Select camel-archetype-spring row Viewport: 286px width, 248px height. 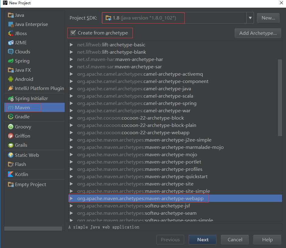(175, 103)
